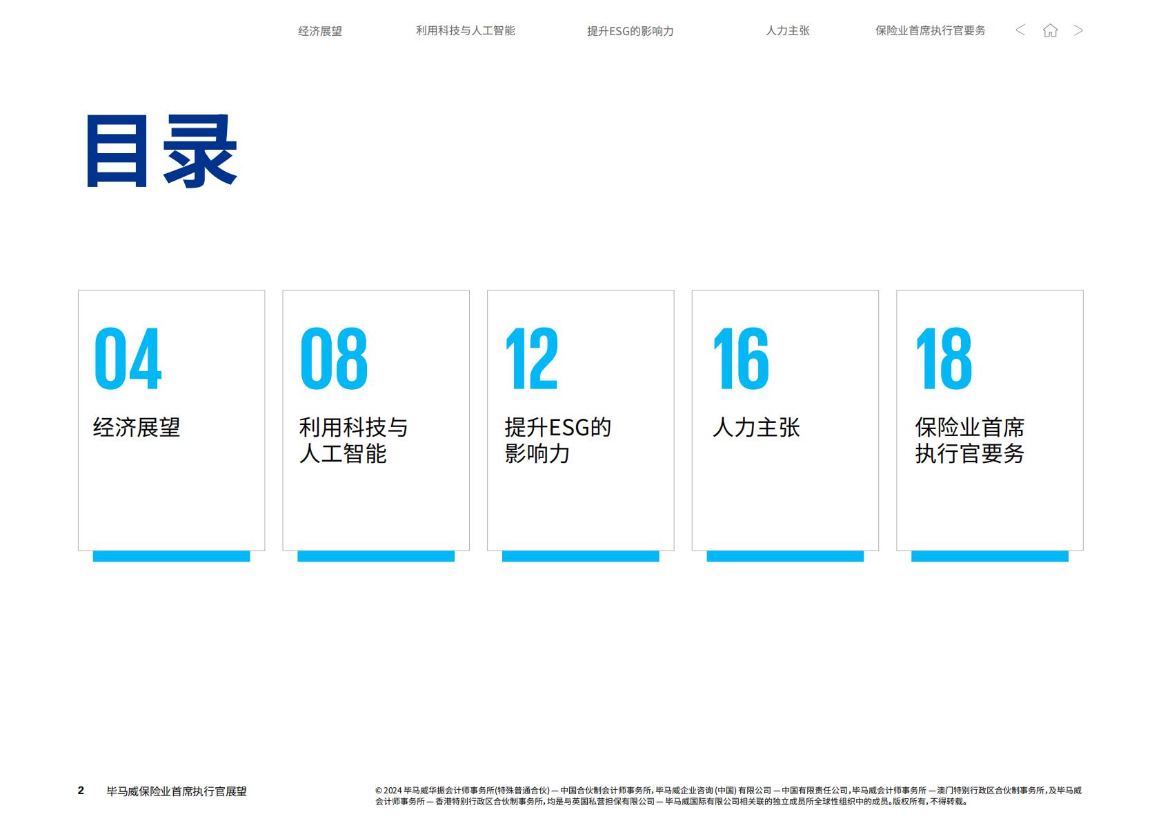
Task: Go to the next page arrow
Action: pyautogui.click(x=1078, y=30)
